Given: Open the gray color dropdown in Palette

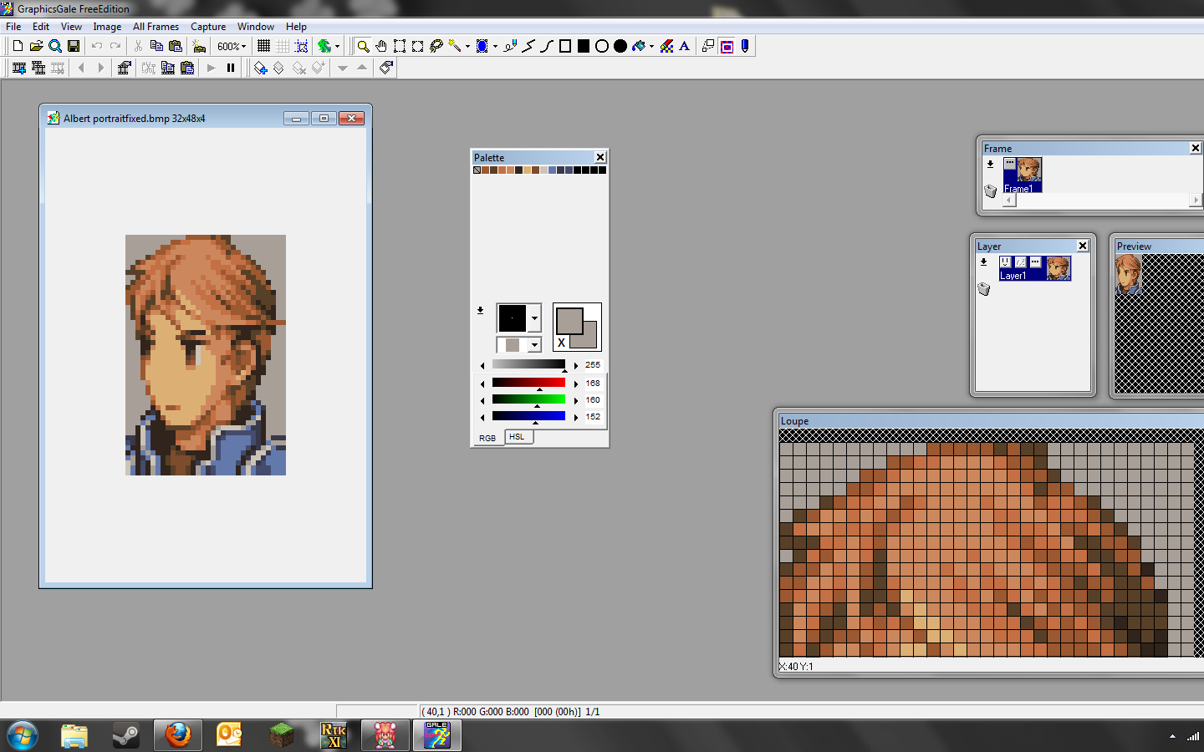Looking at the screenshot, I should (534, 345).
